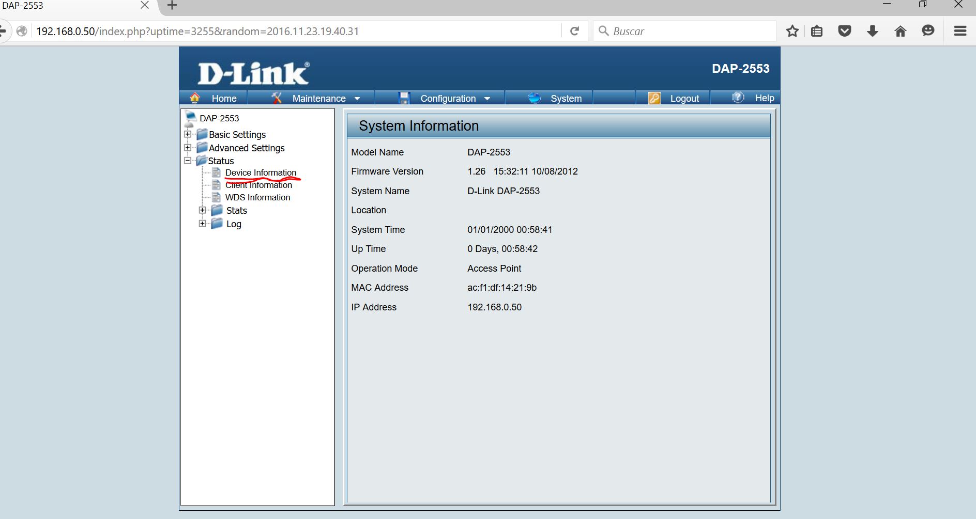Click the Device Information page icon

[217, 172]
